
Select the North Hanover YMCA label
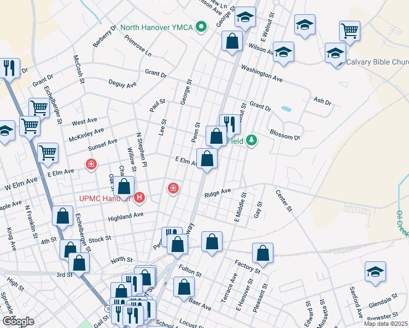coord(156,27)
